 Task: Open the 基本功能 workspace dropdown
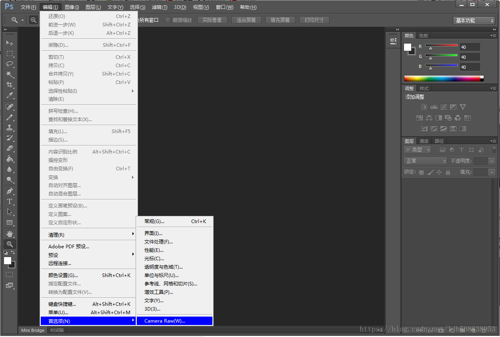(475, 20)
